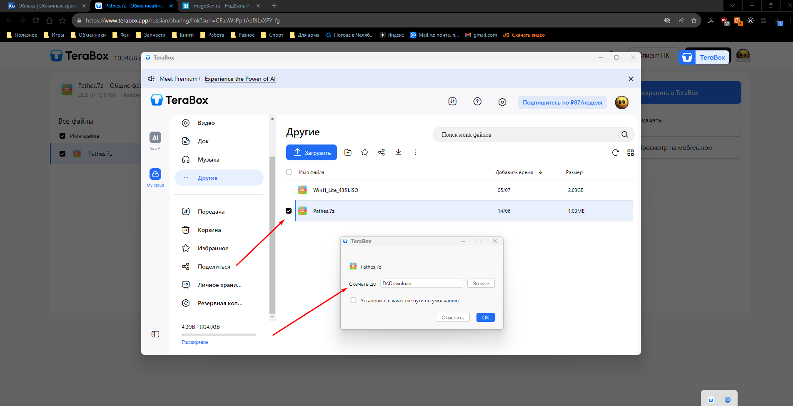Download selected file toolbar icon
Image resolution: width=793 pixels, height=406 pixels.
pyautogui.click(x=398, y=152)
